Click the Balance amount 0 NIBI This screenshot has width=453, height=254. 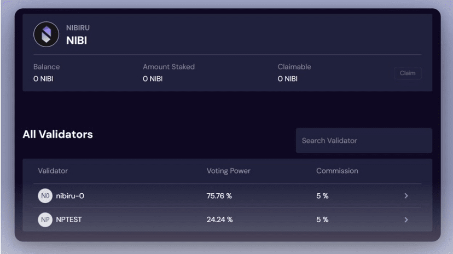pyautogui.click(x=43, y=79)
